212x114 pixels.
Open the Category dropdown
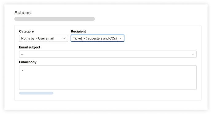click(x=44, y=38)
